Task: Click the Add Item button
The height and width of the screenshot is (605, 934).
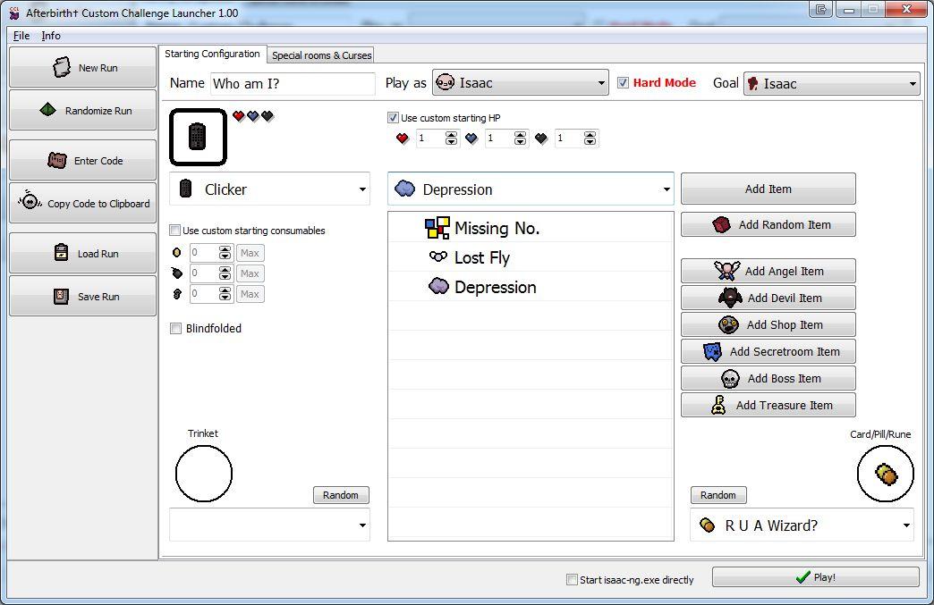Action: click(768, 189)
